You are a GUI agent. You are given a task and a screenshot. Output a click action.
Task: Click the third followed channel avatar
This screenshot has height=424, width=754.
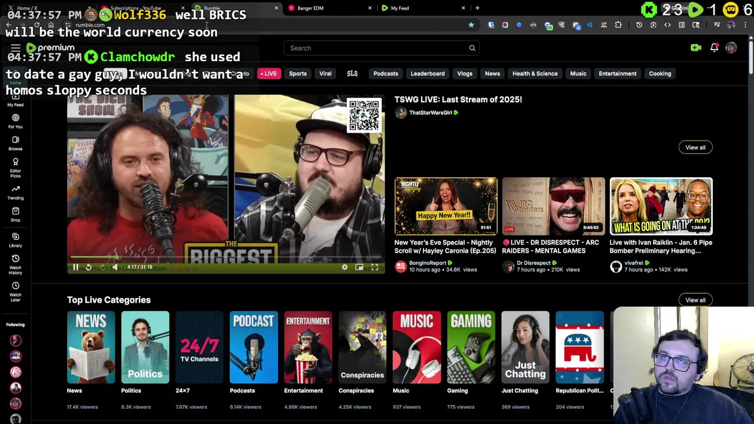(15, 372)
